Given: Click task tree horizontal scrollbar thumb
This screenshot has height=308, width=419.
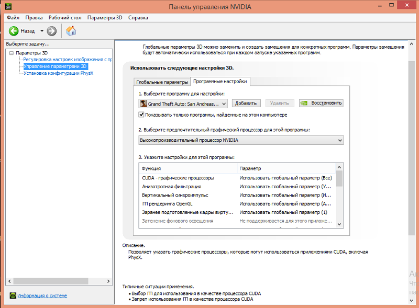Looking at the screenshot, I should pyautogui.click(x=51, y=281).
